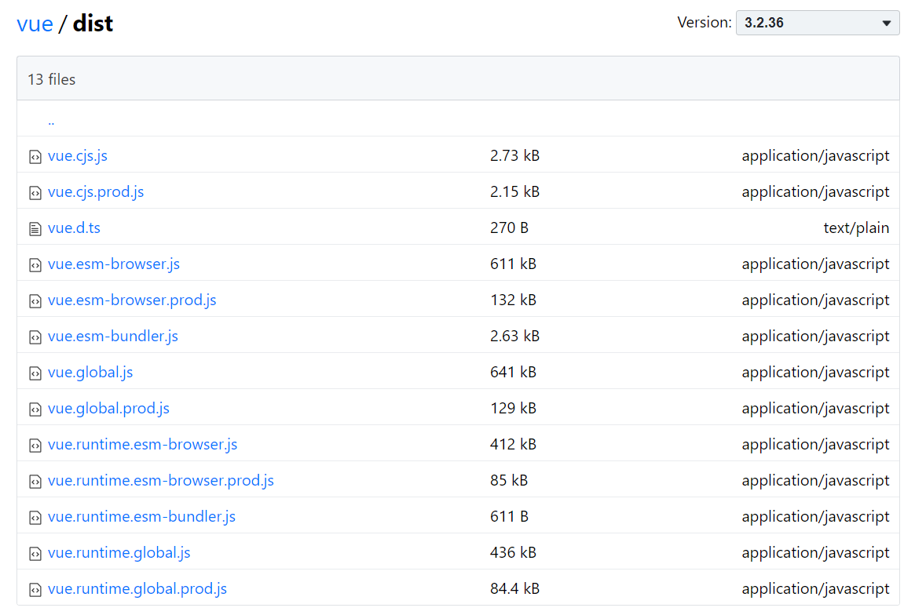Screen dimensions: 915x615
Task: Open the vue.cjs.prod.js file
Action: point(96,191)
